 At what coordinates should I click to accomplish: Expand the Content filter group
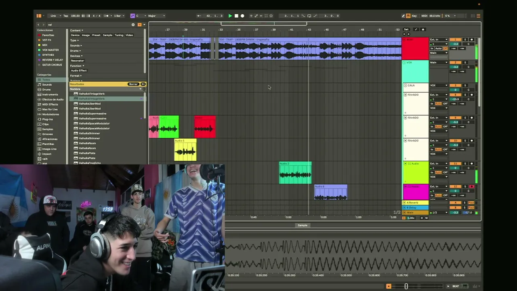76,30
